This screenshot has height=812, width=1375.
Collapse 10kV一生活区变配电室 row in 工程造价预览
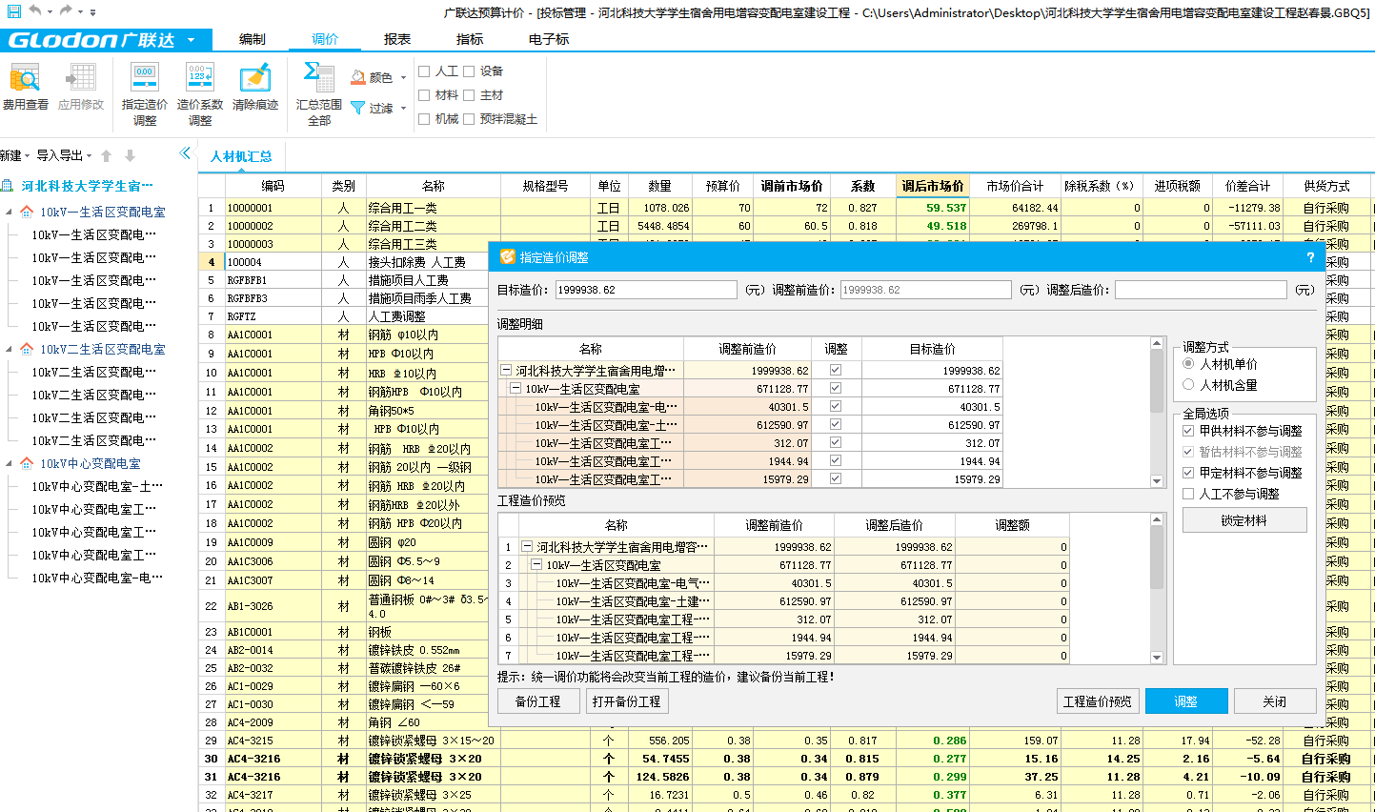coord(536,565)
